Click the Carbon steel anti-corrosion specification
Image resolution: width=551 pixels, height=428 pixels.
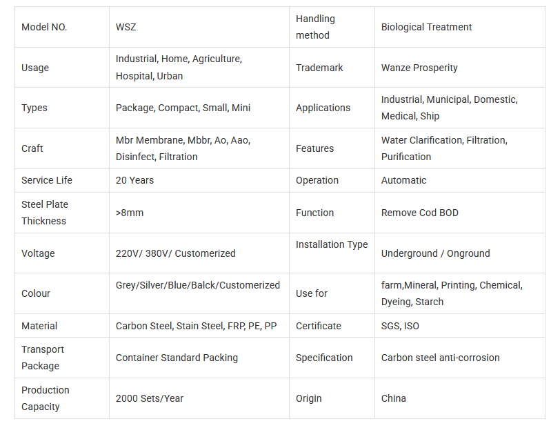tap(440, 358)
